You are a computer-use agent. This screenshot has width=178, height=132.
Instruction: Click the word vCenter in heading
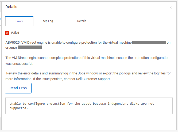pyautogui.click(x=11, y=48)
